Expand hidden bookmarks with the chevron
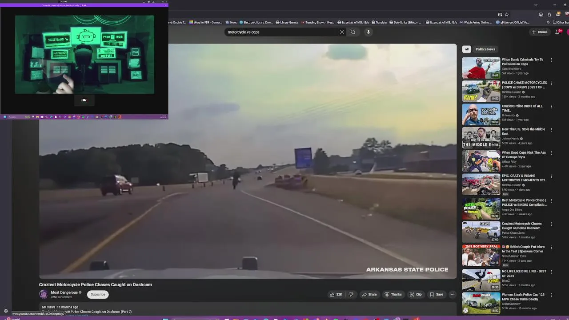569x320 pixels. 548,22
